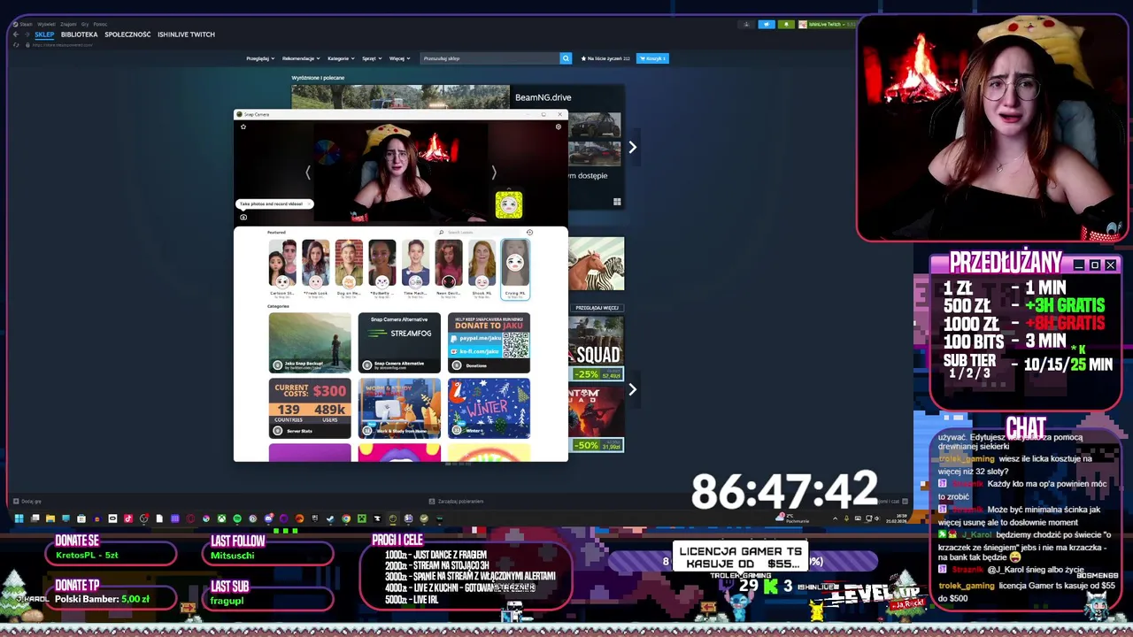Screen dimensions: 1133x637
Task: Expand Przeglądaj store dropdown
Action: pyautogui.click(x=260, y=58)
